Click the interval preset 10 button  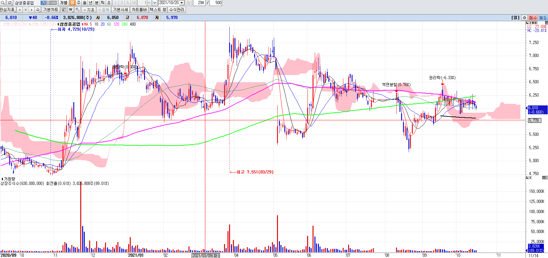click(x=134, y=3)
